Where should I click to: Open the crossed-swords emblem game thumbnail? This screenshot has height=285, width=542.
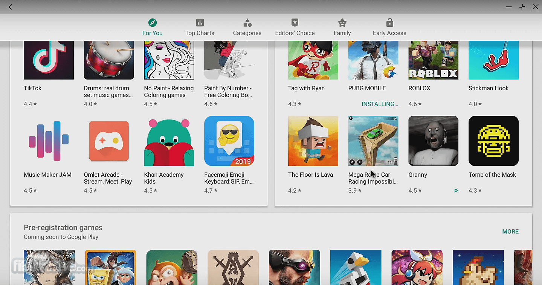(233, 267)
